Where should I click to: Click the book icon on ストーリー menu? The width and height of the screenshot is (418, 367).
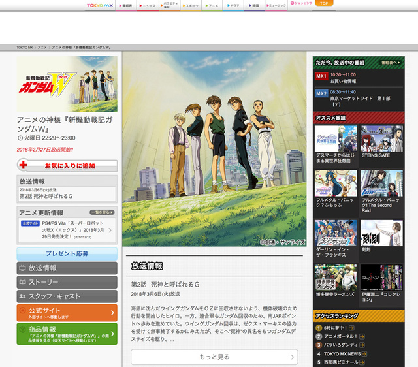point(22,282)
